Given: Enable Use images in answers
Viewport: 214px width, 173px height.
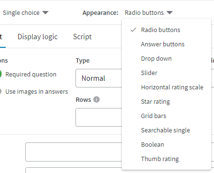Looking at the screenshot, I should (0, 91).
